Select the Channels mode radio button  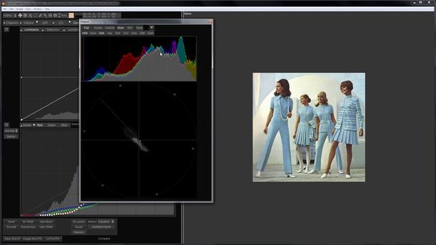tap(5, 22)
